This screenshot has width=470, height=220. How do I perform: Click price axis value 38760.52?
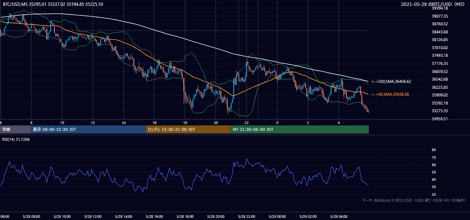[x=440, y=24]
